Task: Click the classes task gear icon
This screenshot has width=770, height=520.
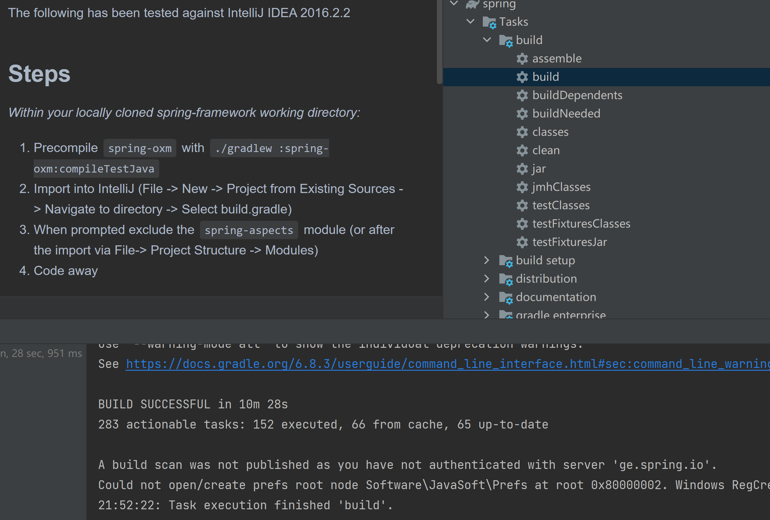Action: point(522,132)
